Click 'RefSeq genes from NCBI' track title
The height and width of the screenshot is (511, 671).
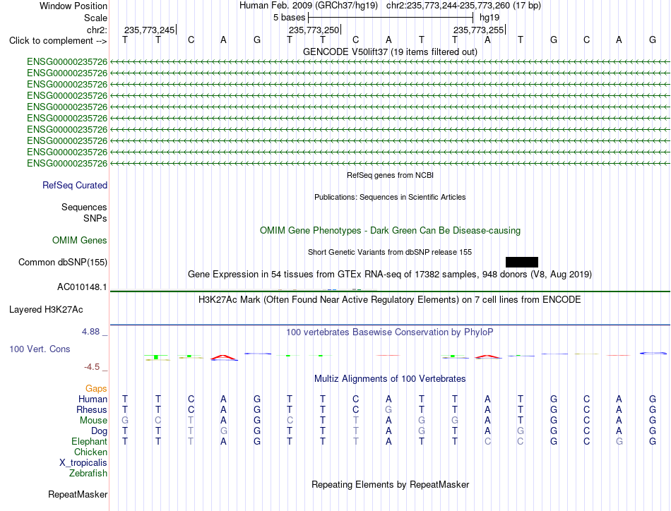390,175
